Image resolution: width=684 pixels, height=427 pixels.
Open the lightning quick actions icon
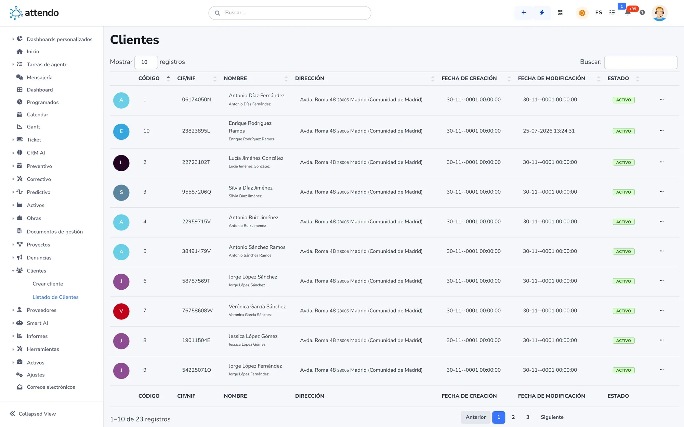click(x=542, y=13)
